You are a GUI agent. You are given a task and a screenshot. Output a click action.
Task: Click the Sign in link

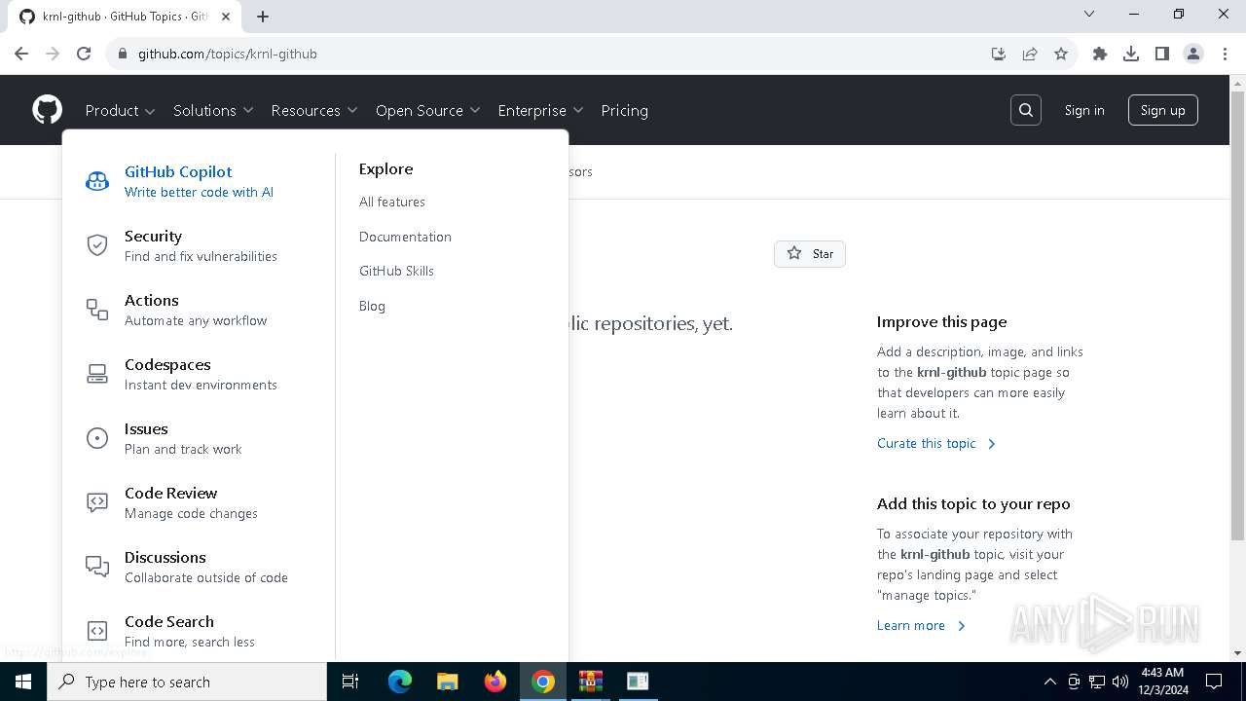tap(1083, 110)
